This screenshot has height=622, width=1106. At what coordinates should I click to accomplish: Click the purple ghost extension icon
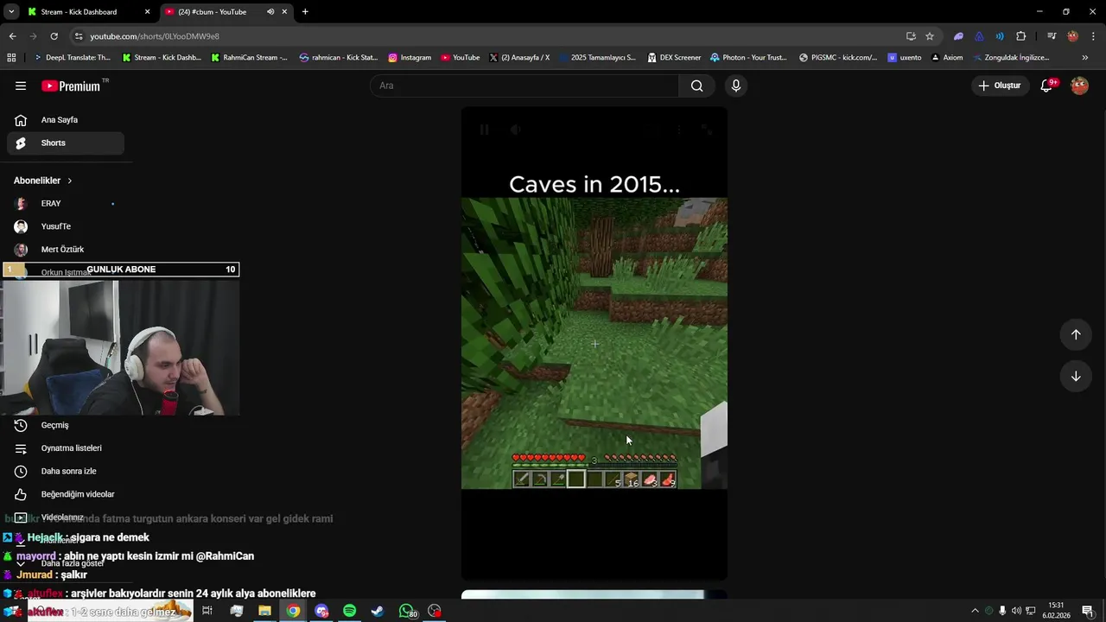958,36
